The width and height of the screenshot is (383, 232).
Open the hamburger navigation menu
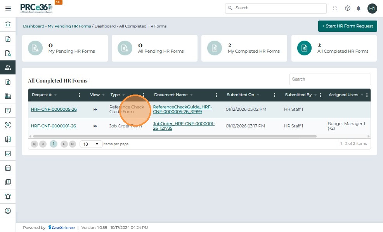[x=8, y=8]
